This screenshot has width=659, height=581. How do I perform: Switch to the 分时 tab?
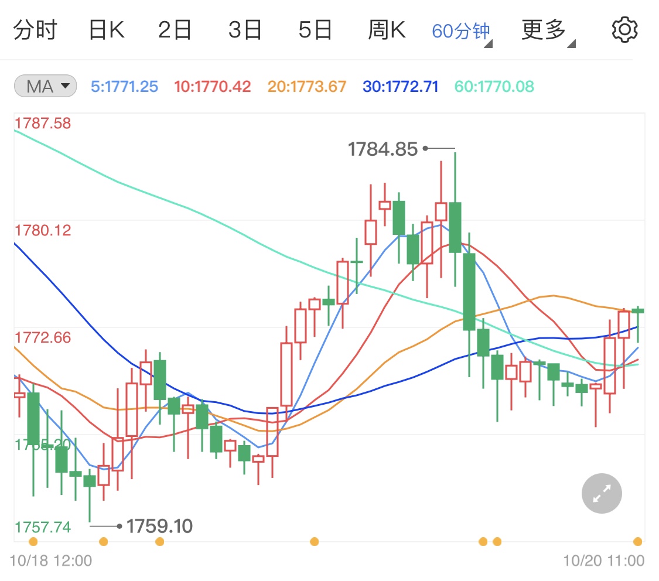35,30
